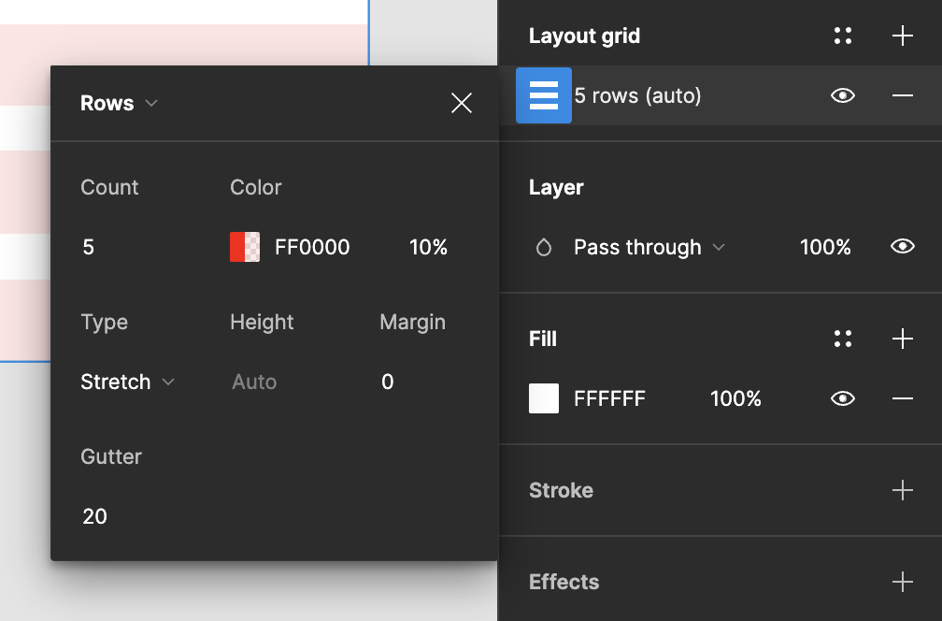Remove the 5 rows grid with the minus button
The height and width of the screenshot is (621, 942).
[x=902, y=94]
